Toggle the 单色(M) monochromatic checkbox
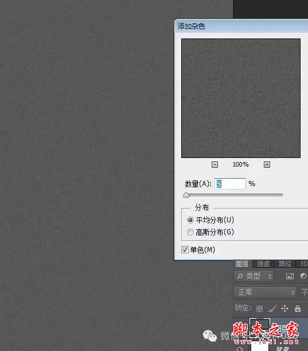Image resolution: width=308 pixels, height=351 pixels. pyautogui.click(x=185, y=249)
